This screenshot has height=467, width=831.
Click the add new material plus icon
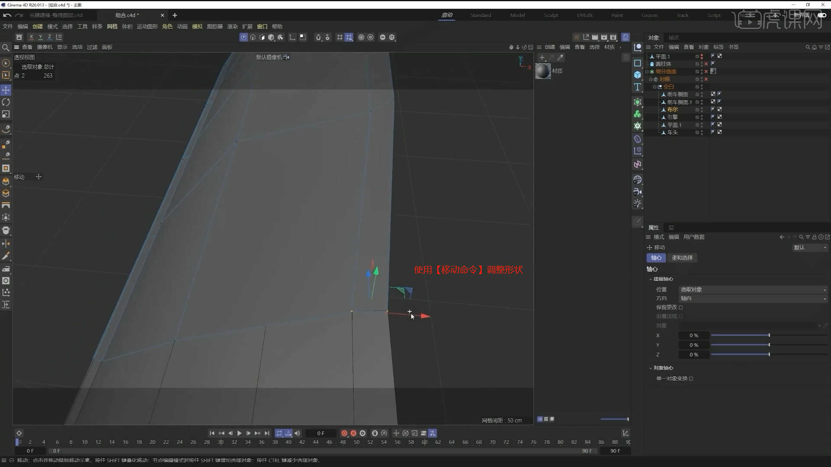coord(542,57)
